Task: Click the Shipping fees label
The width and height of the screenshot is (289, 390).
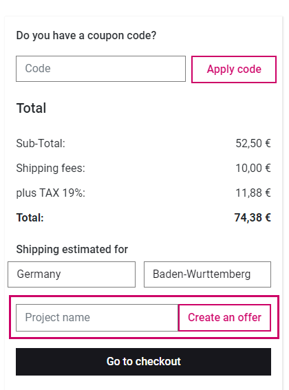Action: click(x=50, y=169)
